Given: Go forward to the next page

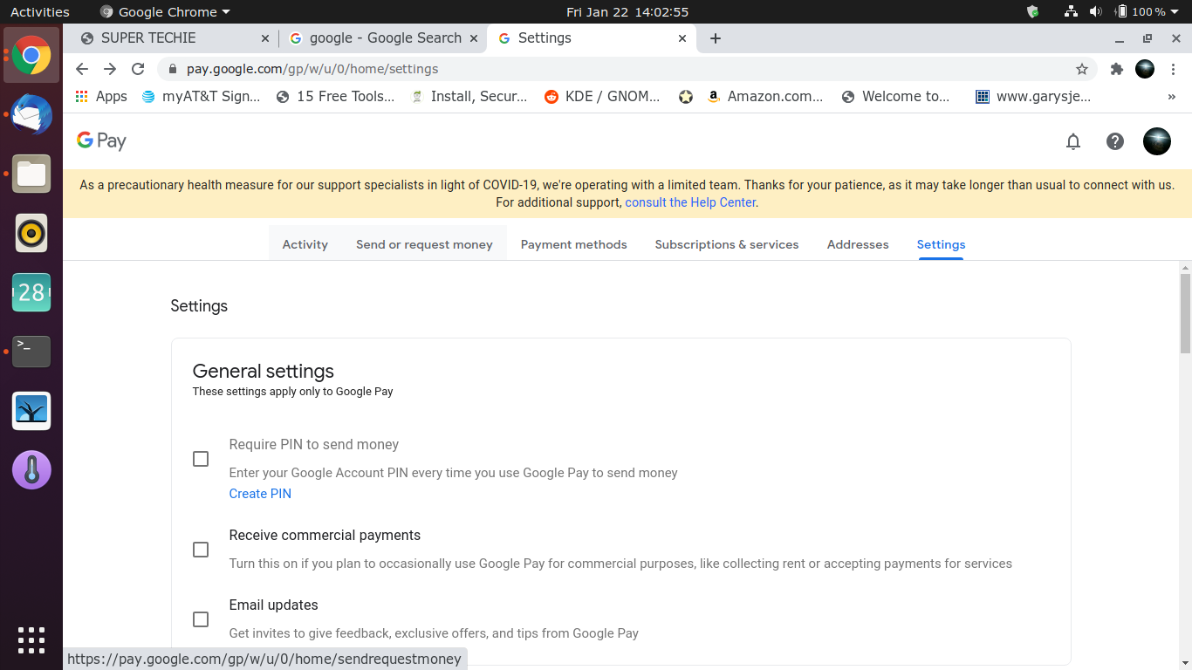Looking at the screenshot, I should (110, 69).
